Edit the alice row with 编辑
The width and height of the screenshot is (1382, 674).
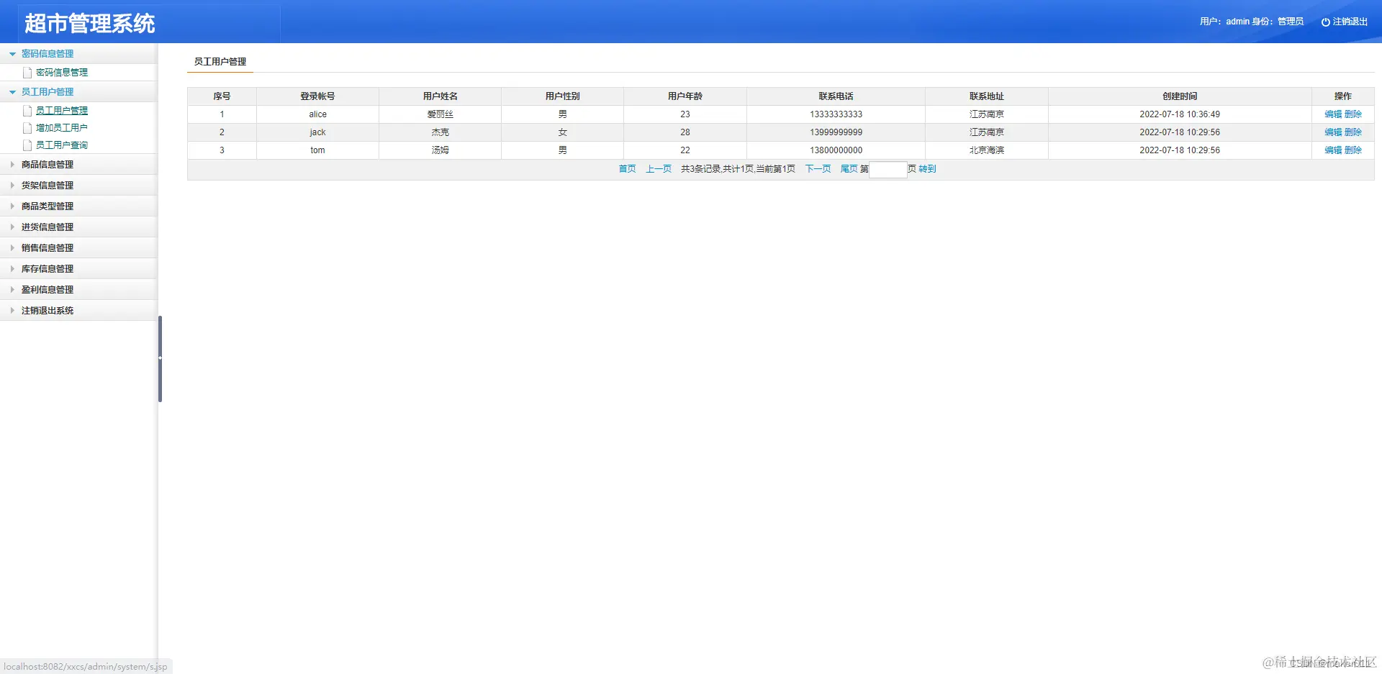coord(1333,114)
